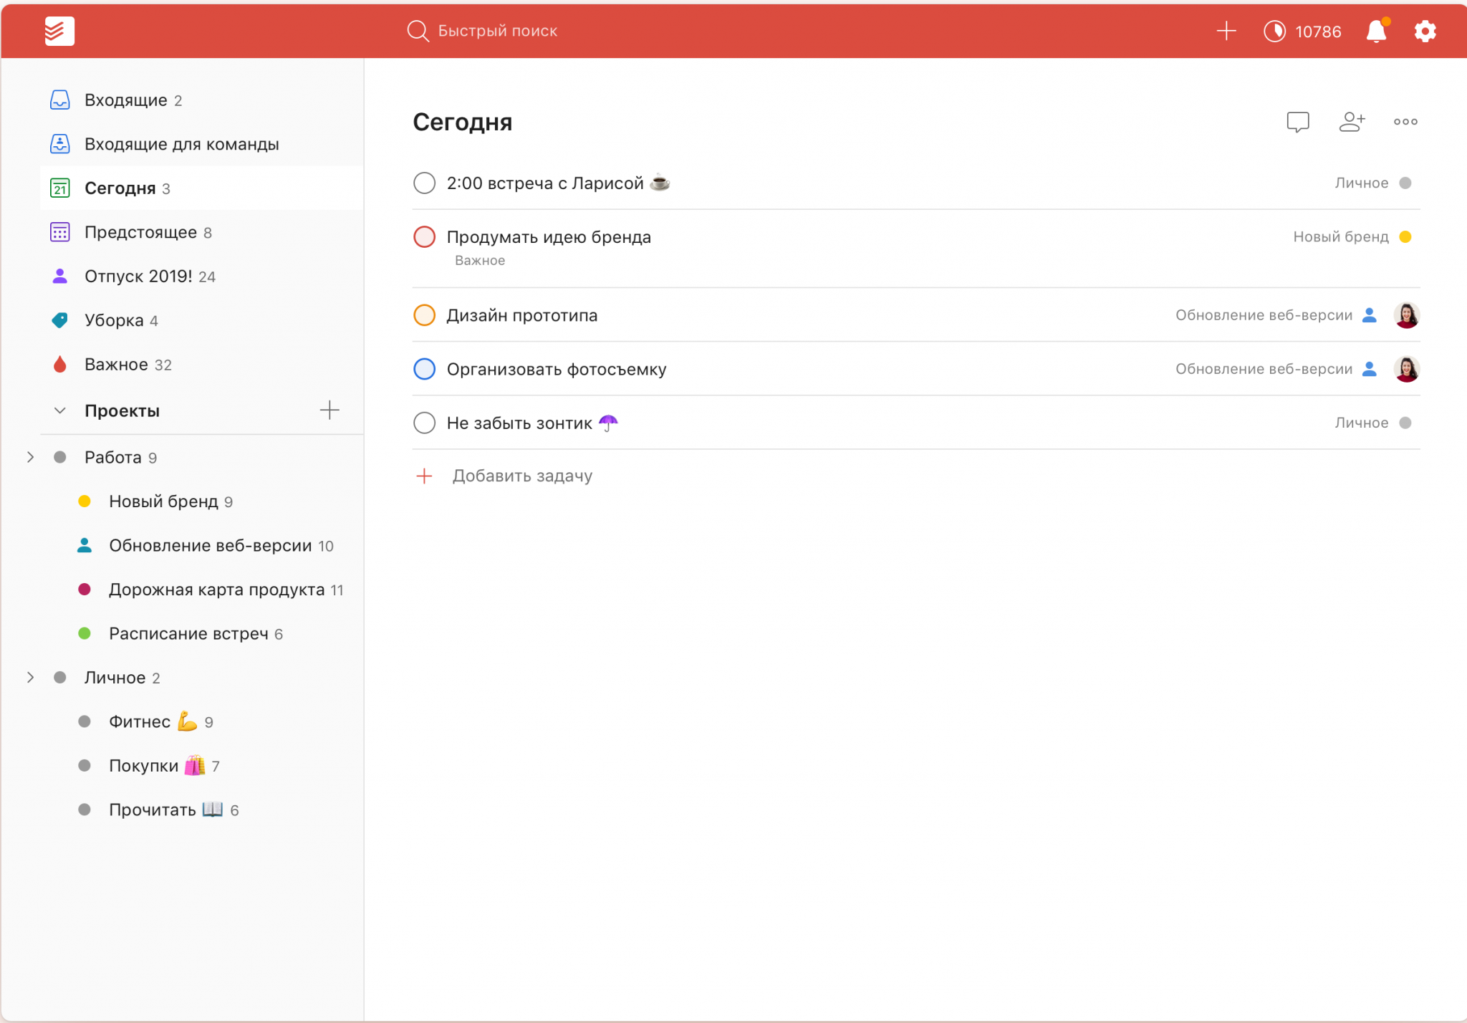Open Предстоящее view in sidebar
The image size is (1467, 1023).
140,232
